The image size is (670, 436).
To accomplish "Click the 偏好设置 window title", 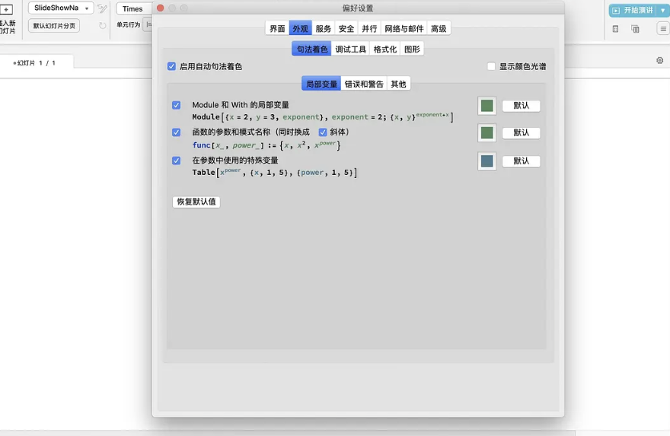I will [358, 8].
